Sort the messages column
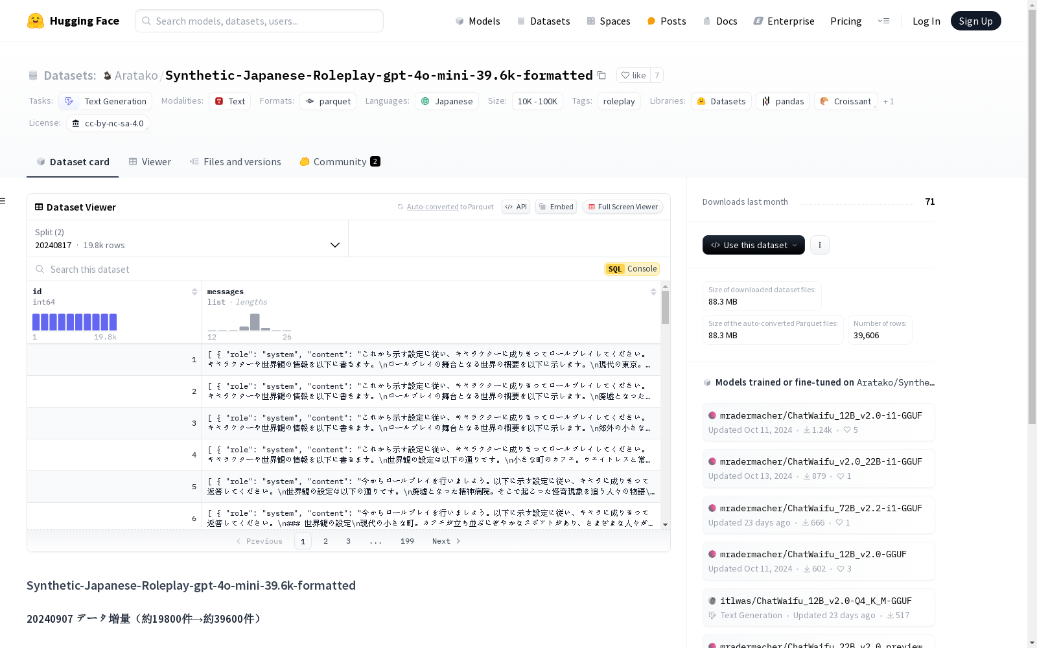 pos(653,292)
